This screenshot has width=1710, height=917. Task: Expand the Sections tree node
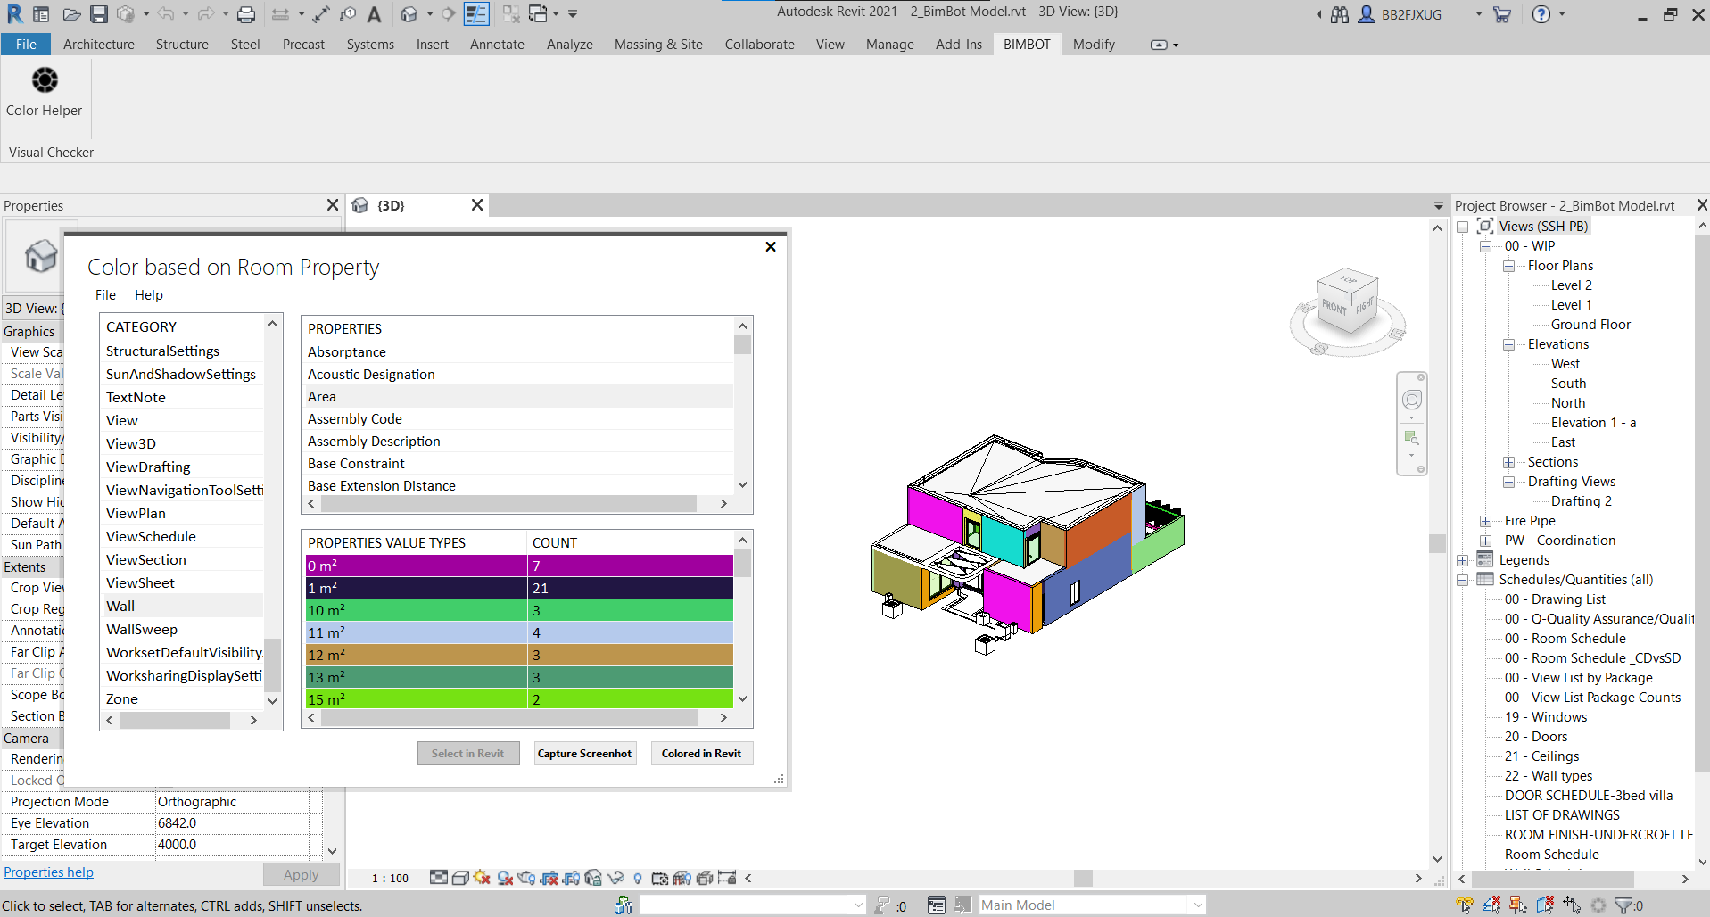click(1508, 462)
